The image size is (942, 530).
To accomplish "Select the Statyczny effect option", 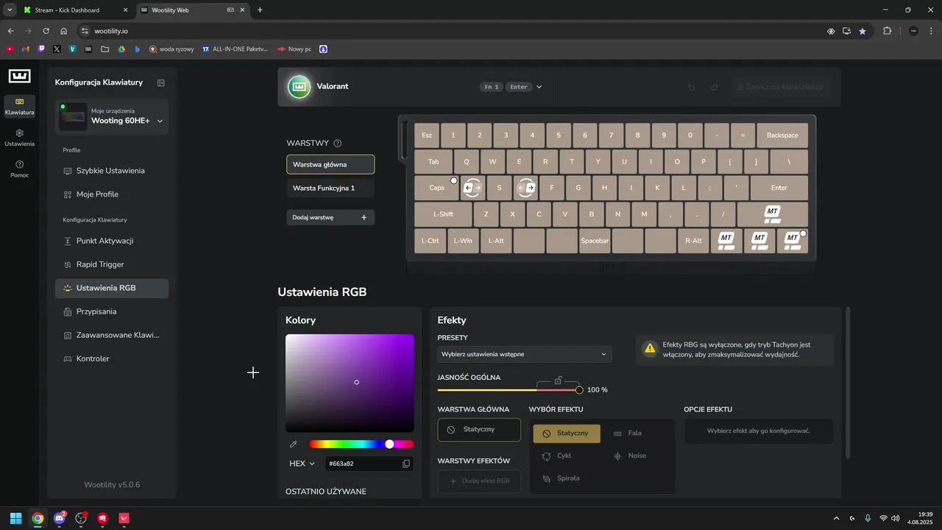I will [x=567, y=434].
